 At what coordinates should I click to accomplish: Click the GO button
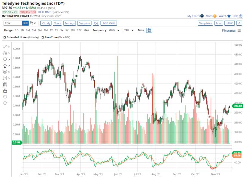(25, 23)
